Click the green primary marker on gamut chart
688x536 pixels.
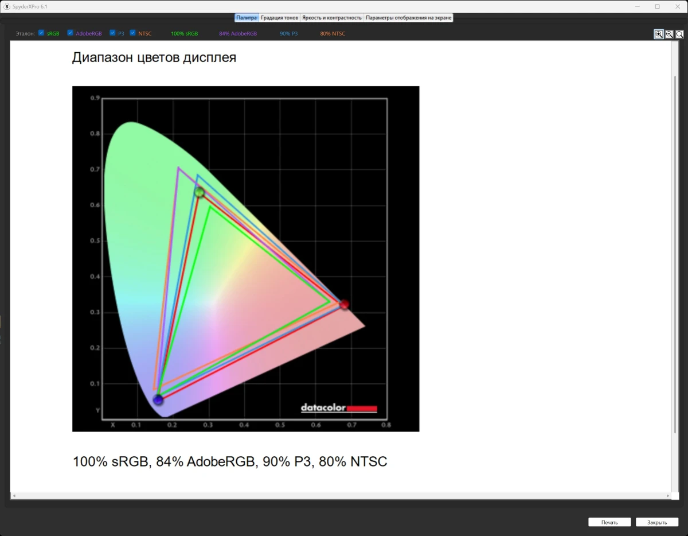pos(200,192)
